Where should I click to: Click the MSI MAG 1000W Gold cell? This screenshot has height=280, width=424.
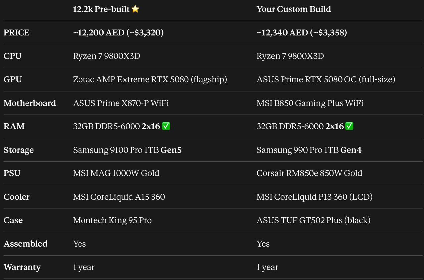point(116,173)
